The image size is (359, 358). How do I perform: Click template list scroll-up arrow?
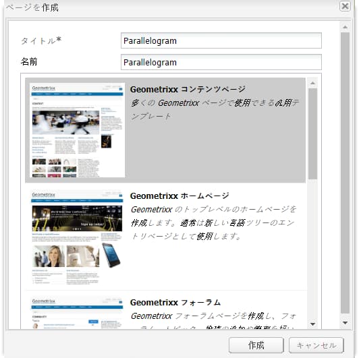tap(312, 84)
